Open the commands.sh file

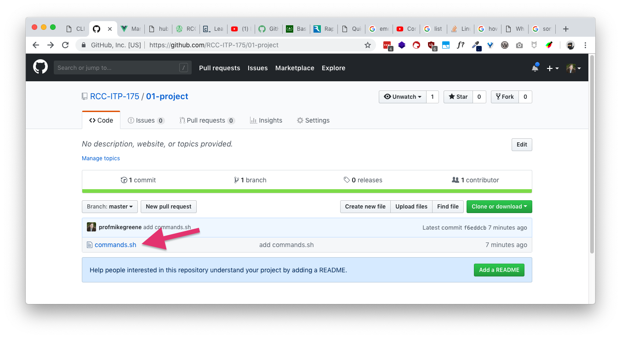coord(115,245)
